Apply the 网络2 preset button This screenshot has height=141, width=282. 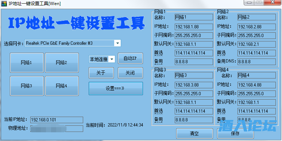click(x=62, y=63)
